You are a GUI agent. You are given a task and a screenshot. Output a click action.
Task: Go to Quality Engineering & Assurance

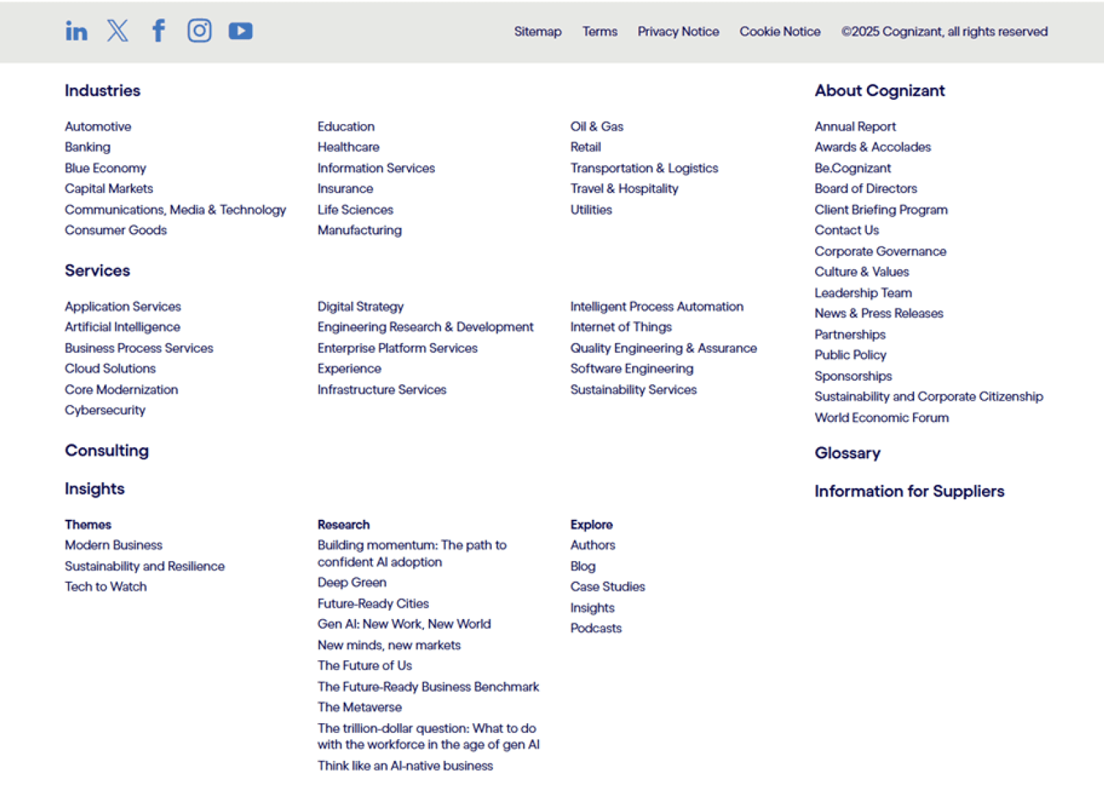[x=663, y=348]
